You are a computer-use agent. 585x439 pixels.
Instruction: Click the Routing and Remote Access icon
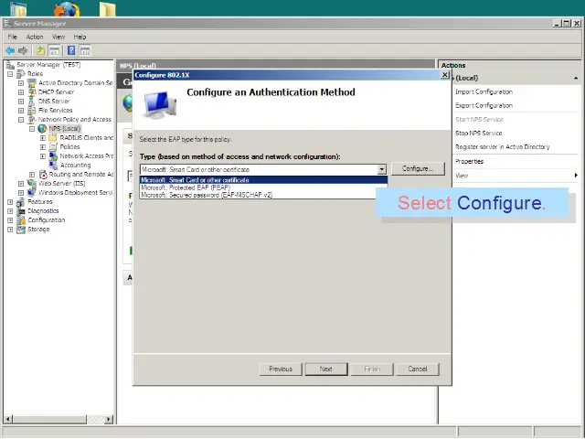point(43,175)
